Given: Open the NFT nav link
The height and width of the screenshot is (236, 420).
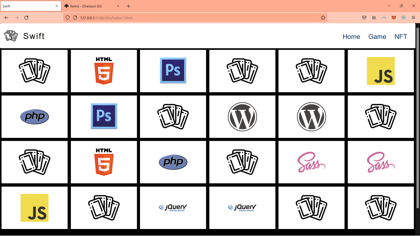Looking at the screenshot, I should [x=401, y=37].
